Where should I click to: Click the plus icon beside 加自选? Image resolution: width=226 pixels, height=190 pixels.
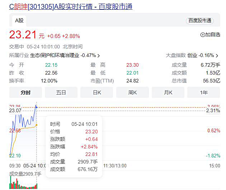(203, 35)
